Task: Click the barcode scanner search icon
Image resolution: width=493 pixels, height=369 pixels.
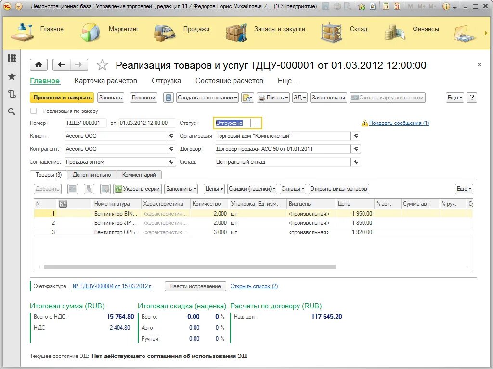Action: (89, 189)
